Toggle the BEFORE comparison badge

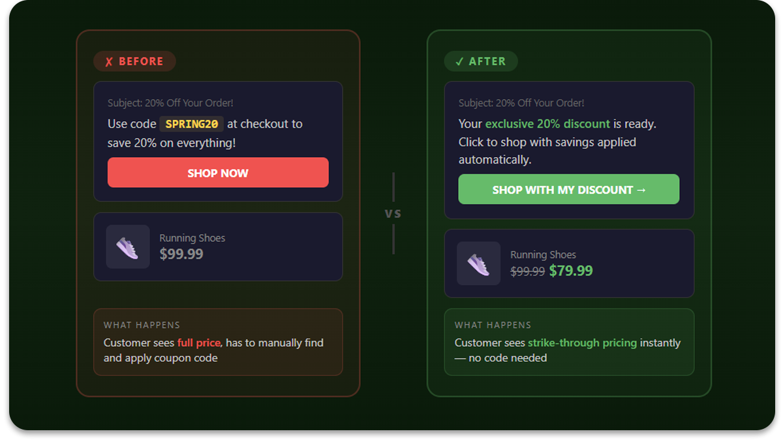pyautogui.click(x=134, y=61)
